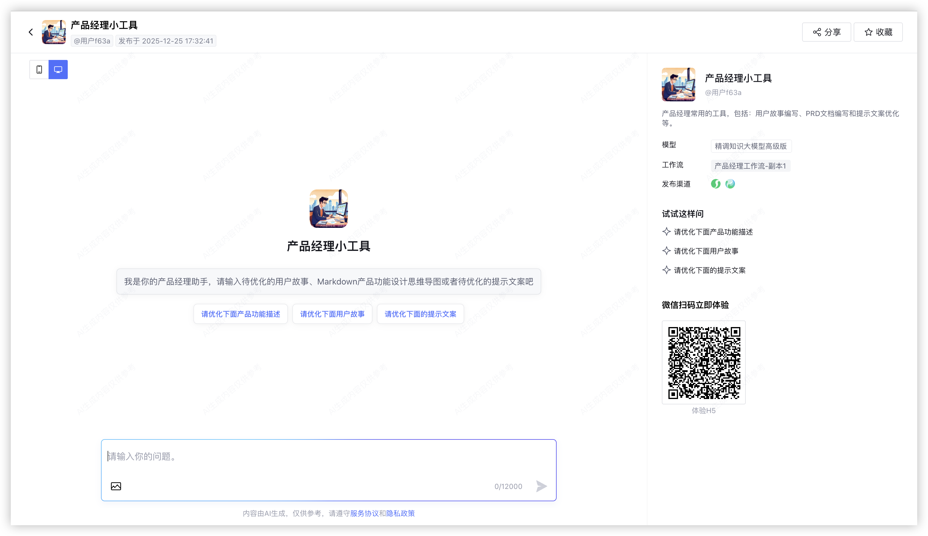928x536 pixels.
Task: Click the back arrow icon
Action: click(x=31, y=32)
